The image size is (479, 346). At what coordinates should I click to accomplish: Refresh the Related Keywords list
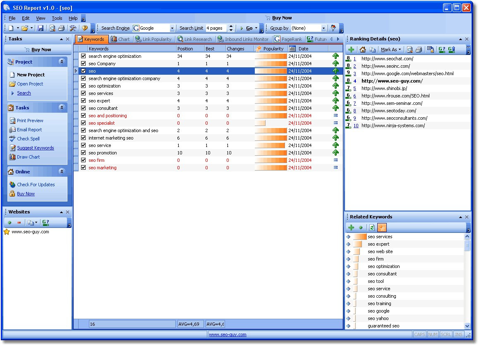coord(372,228)
